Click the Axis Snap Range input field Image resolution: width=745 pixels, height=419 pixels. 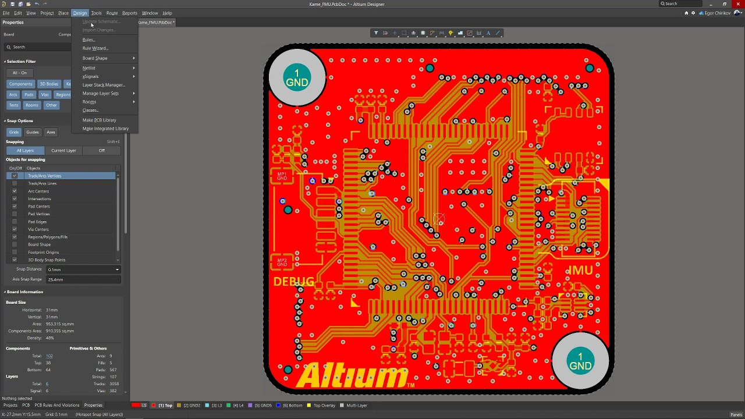(83, 279)
